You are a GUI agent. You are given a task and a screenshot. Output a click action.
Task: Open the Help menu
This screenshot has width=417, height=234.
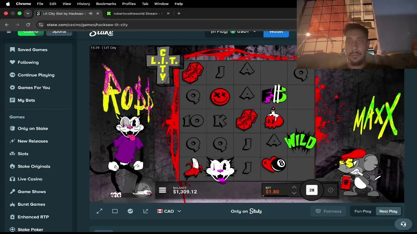point(179,4)
